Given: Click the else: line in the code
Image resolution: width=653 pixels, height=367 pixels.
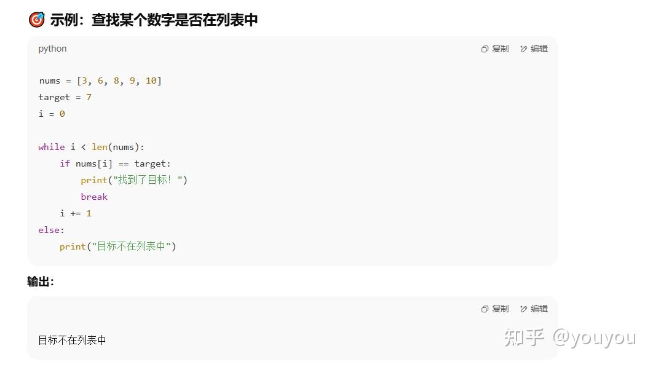Looking at the screenshot, I should (50, 229).
